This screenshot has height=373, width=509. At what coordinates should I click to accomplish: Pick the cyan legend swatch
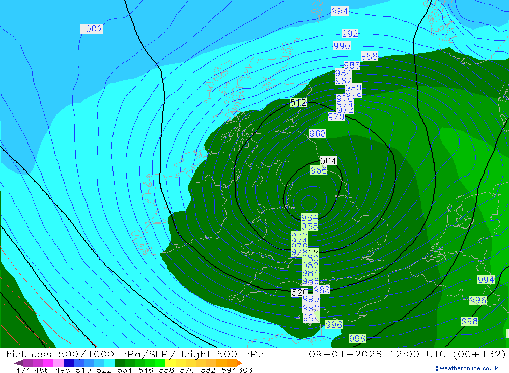[x=109, y=363]
